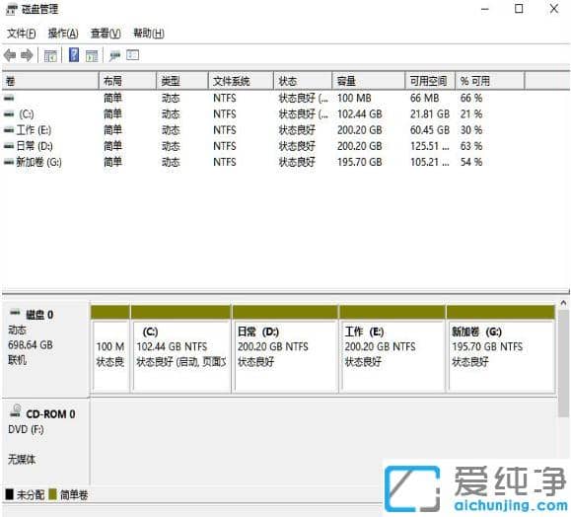Open the 操作(A) menu
Viewport: 571px width, 517px height.
coord(63,34)
